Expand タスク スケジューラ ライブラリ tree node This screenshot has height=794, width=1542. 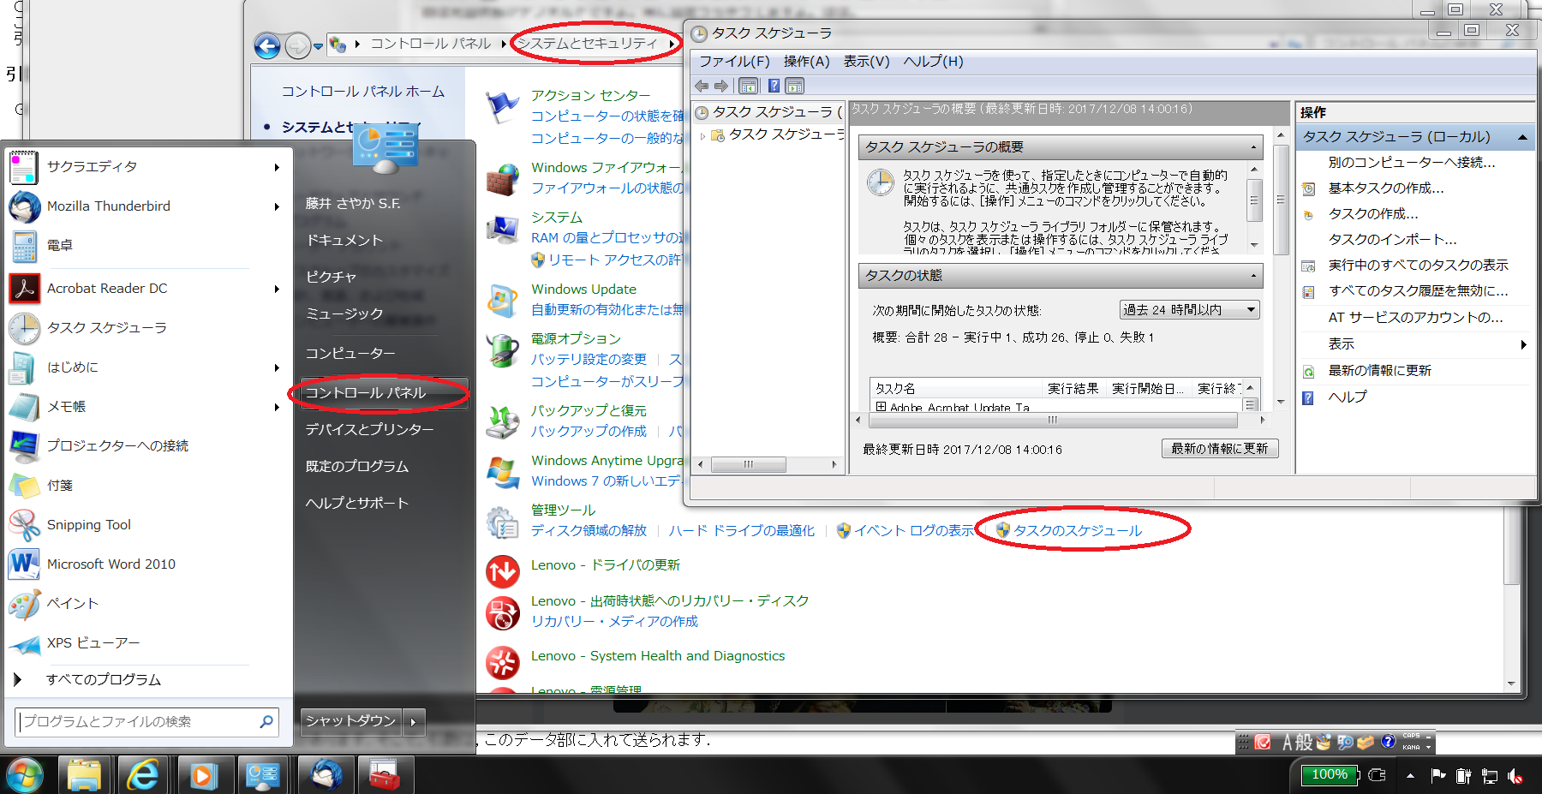[703, 135]
